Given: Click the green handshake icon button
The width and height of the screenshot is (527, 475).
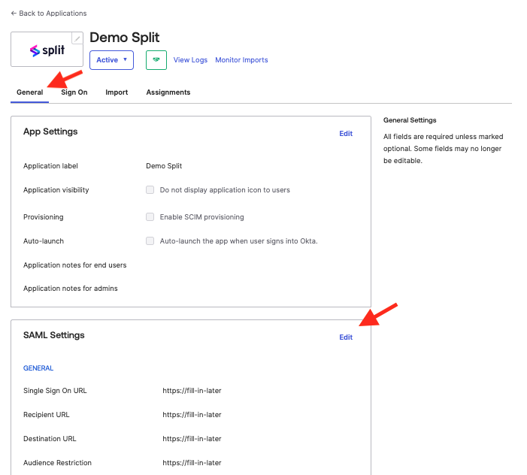Looking at the screenshot, I should click(156, 60).
